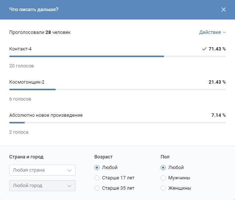Open the Действия dropdown menu
The height and width of the screenshot is (200, 235).
(x=212, y=32)
